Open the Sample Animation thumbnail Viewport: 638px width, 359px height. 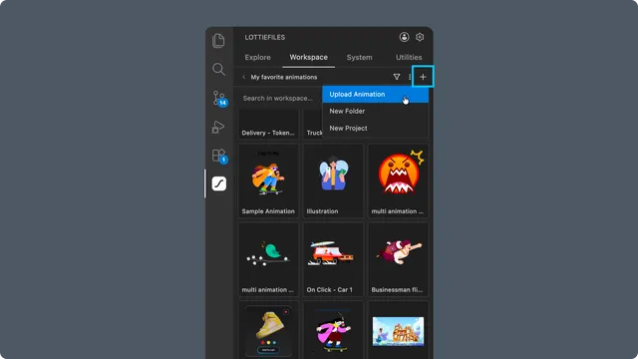tap(268, 181)
